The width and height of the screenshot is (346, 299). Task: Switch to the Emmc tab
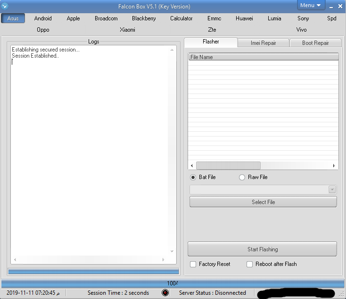tap(214, 18)
